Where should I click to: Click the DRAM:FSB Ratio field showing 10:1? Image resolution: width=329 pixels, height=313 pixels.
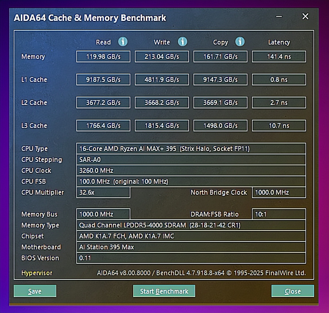point(278,214)
